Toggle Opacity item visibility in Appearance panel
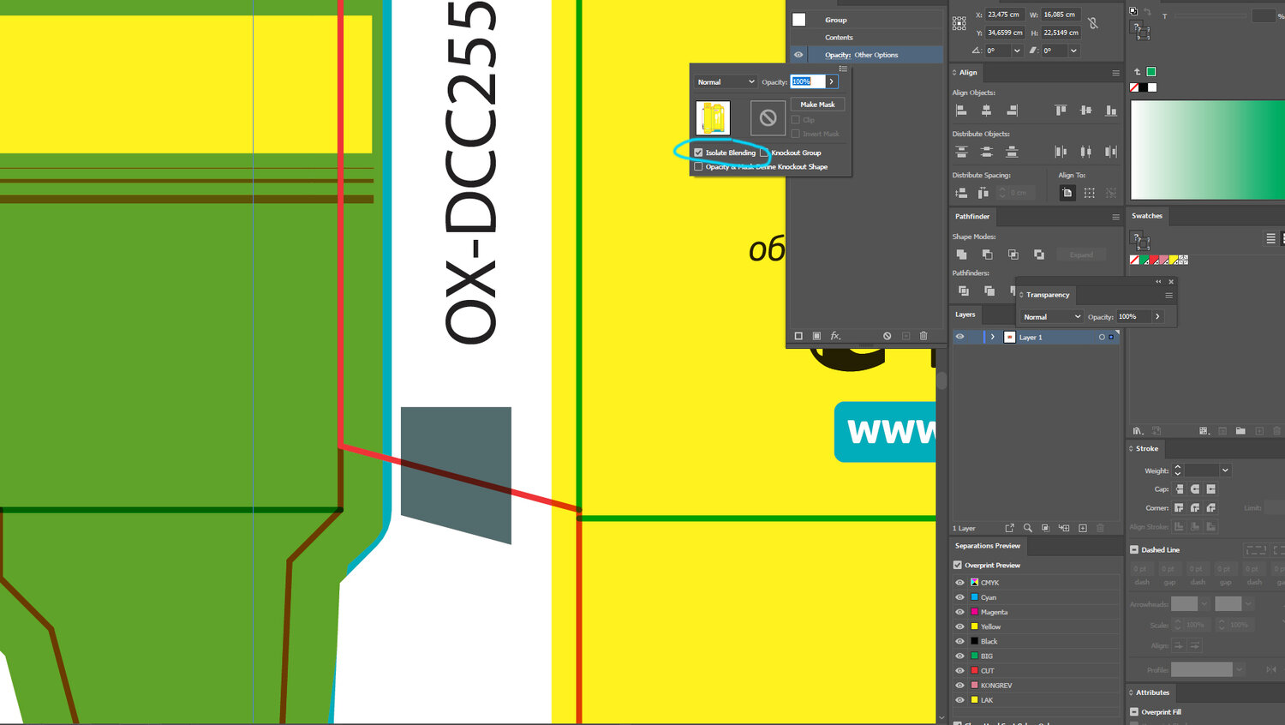1285x725 pixels. tap(798, 55)
